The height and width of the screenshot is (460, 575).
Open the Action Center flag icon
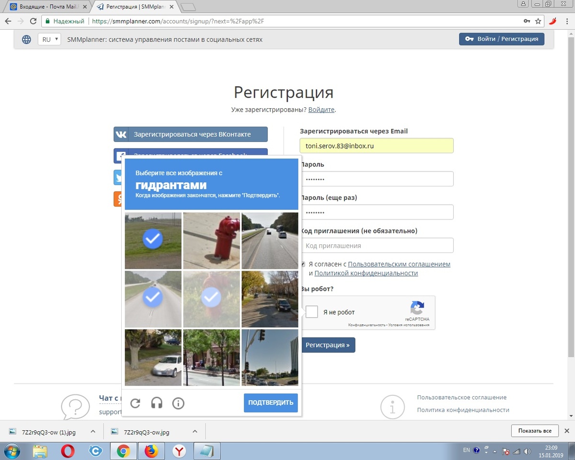click(x=506, y=451)
